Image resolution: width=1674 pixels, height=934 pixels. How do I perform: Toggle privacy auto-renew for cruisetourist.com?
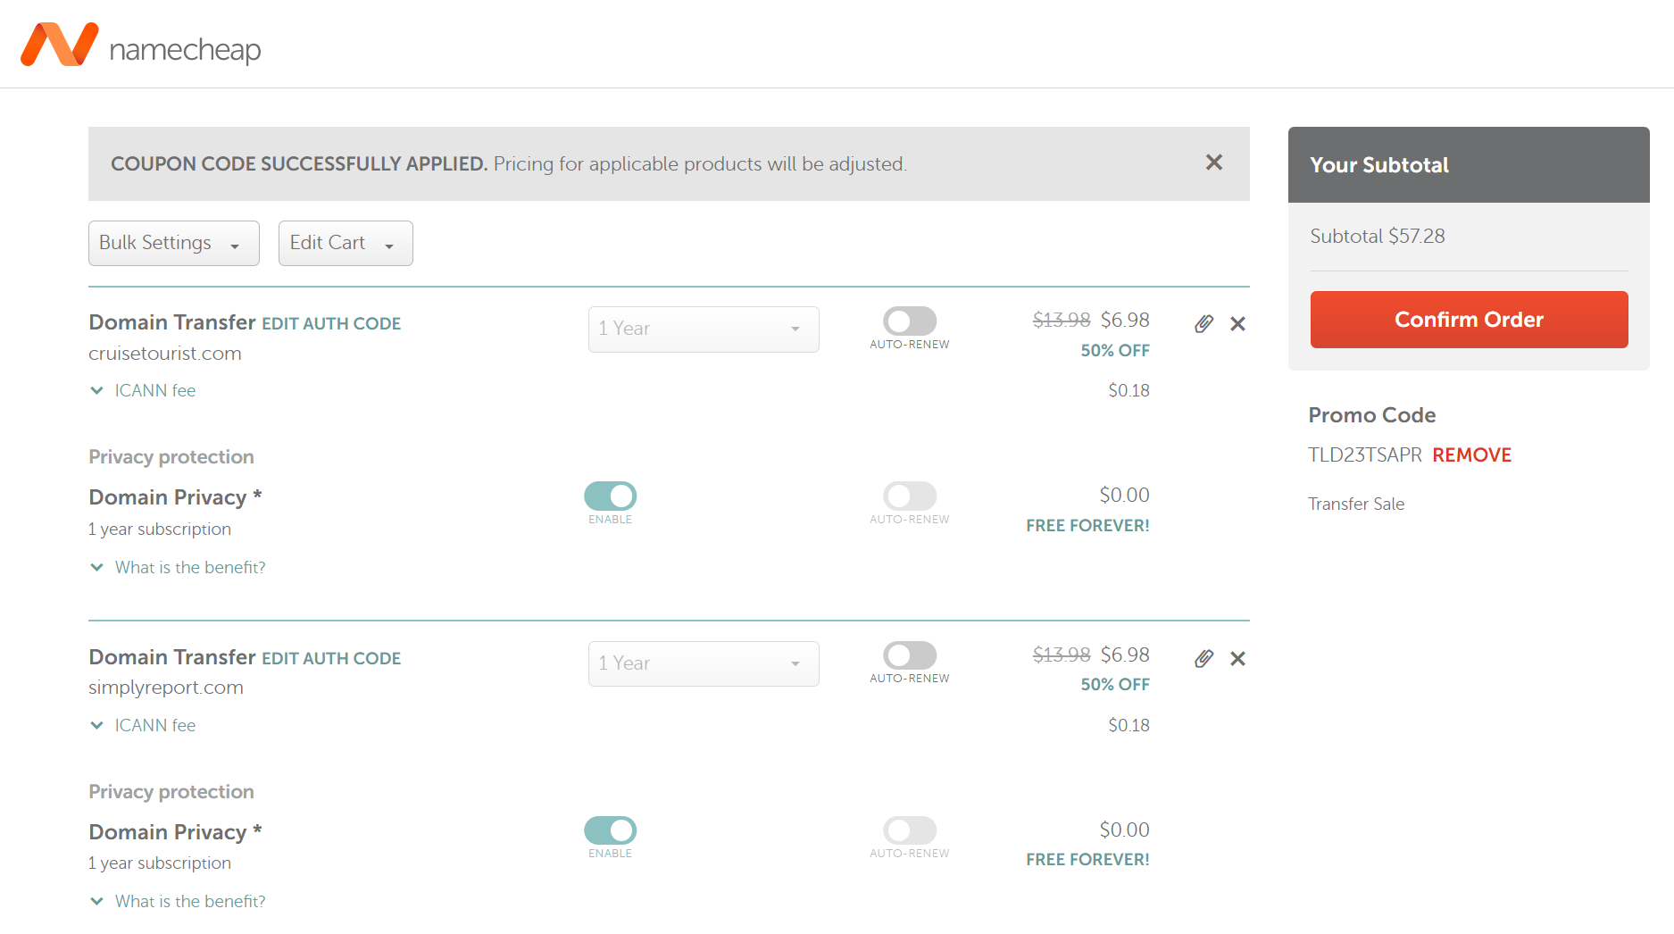tap(910, 496)
